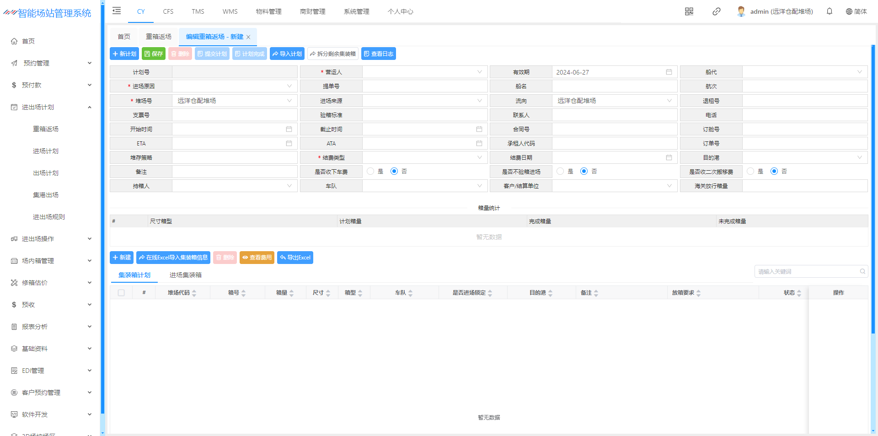The width and height of the screenshot is (878, 436).
Task: Click search magnifier in keyword box
Action: (x=862, y=272)
